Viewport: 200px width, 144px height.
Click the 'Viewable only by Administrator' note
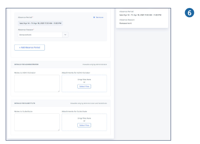[95, 65]
